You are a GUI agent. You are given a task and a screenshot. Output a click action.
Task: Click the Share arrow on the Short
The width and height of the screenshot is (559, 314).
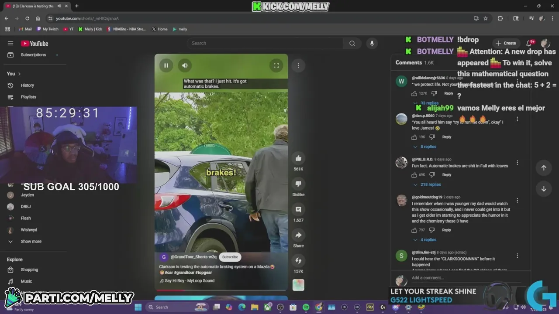click(x=298, y=235)
